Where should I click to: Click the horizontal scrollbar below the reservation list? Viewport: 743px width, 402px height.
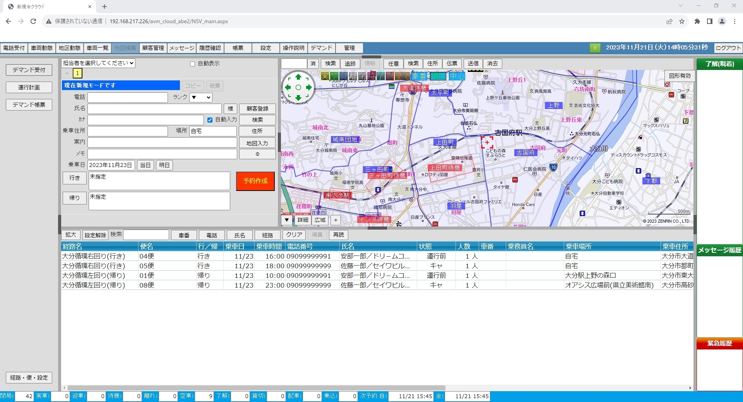256,388
